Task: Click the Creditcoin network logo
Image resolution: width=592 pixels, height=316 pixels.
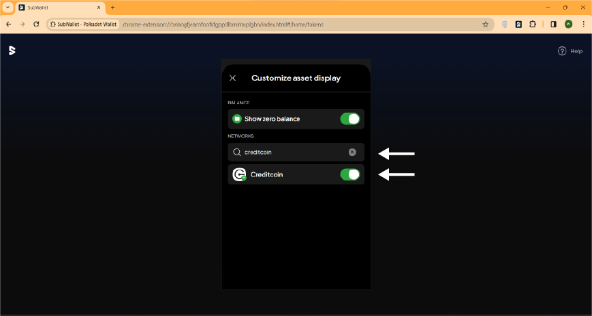Action: [x=239, y=174]
